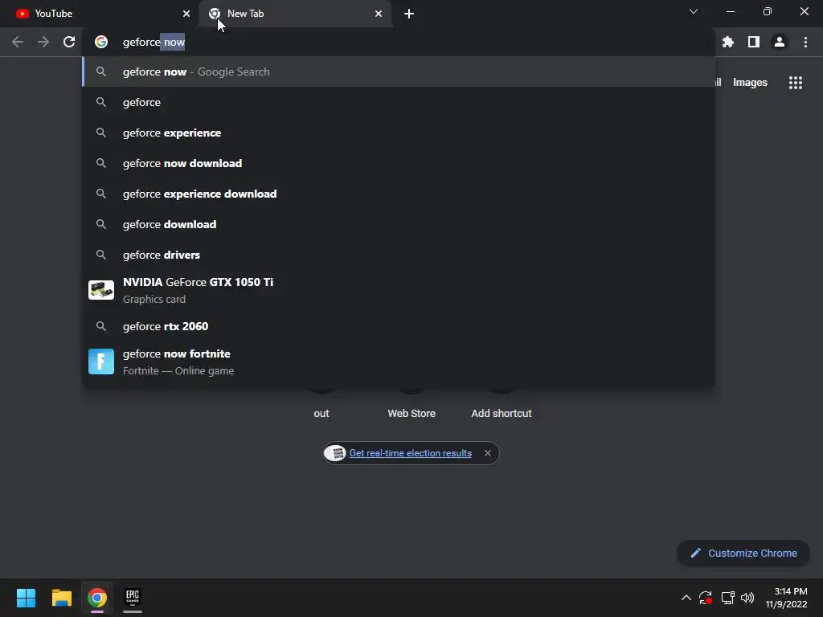823x617 pixels.
Task: Close the YouTube tab
Action: [x=186, y=14]
